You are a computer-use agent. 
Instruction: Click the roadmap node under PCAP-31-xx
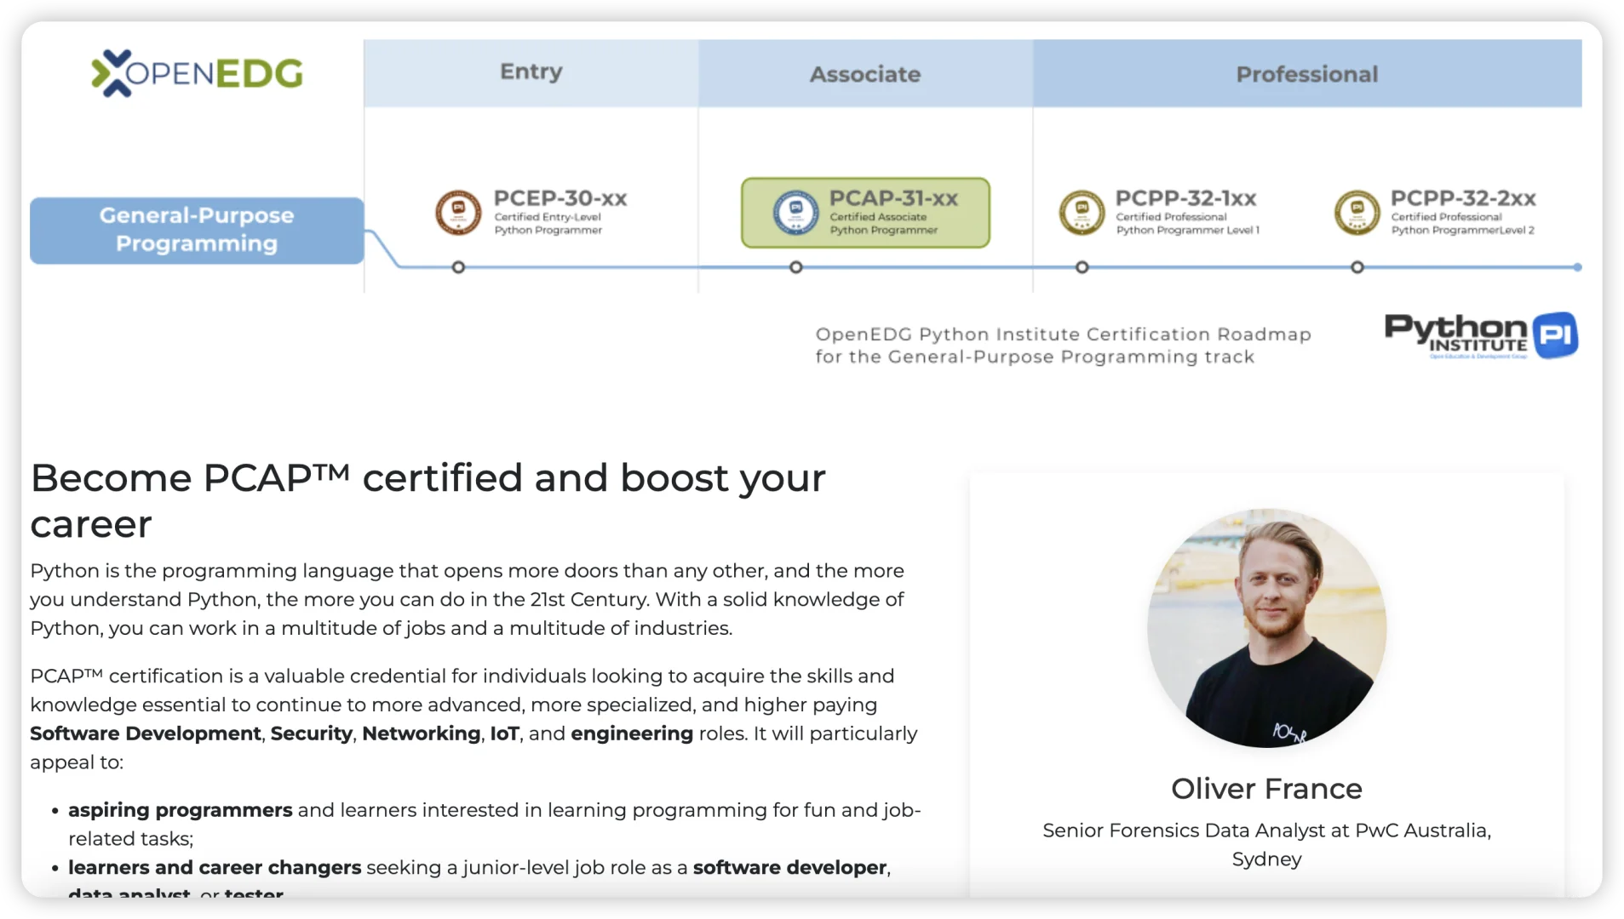(x=796, y=267)
